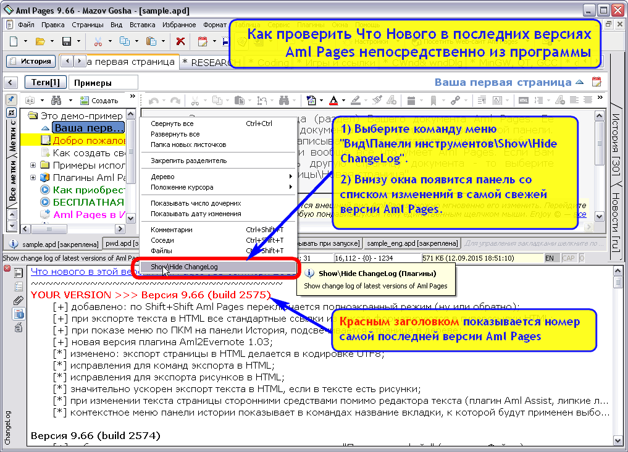Viewport: 628px width, 452px height.
Task: Click the red close icon of ChangeLog panel
Action: pos(7,268)
